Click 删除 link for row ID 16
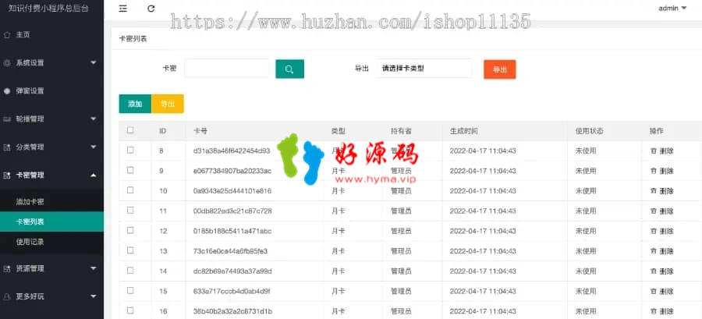Image resolution: width=702 pixels, height=319 pixels. tap(666, 311)
